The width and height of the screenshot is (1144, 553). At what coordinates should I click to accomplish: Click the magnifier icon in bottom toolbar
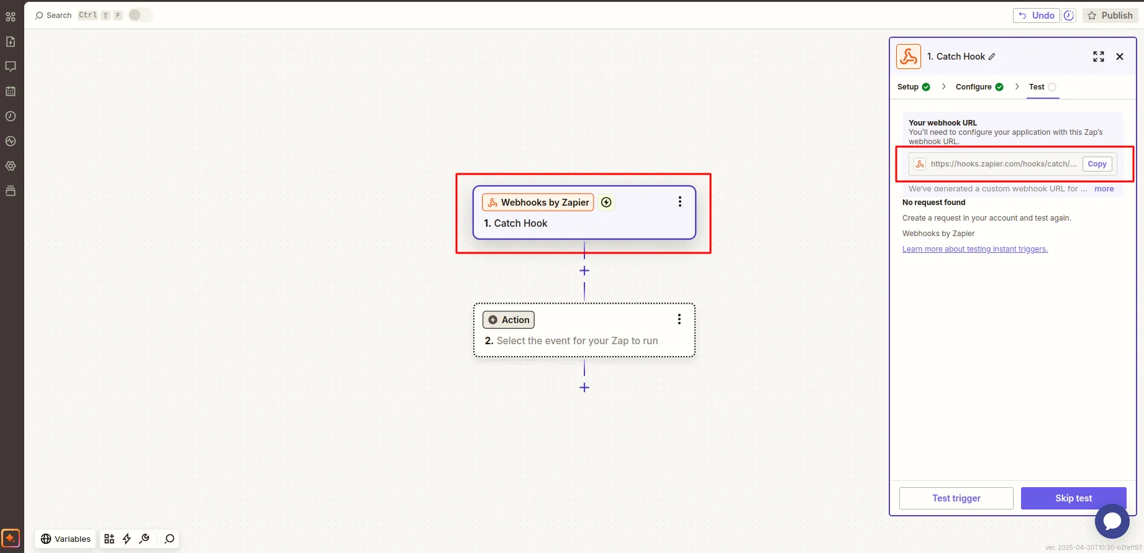point(170,539)
